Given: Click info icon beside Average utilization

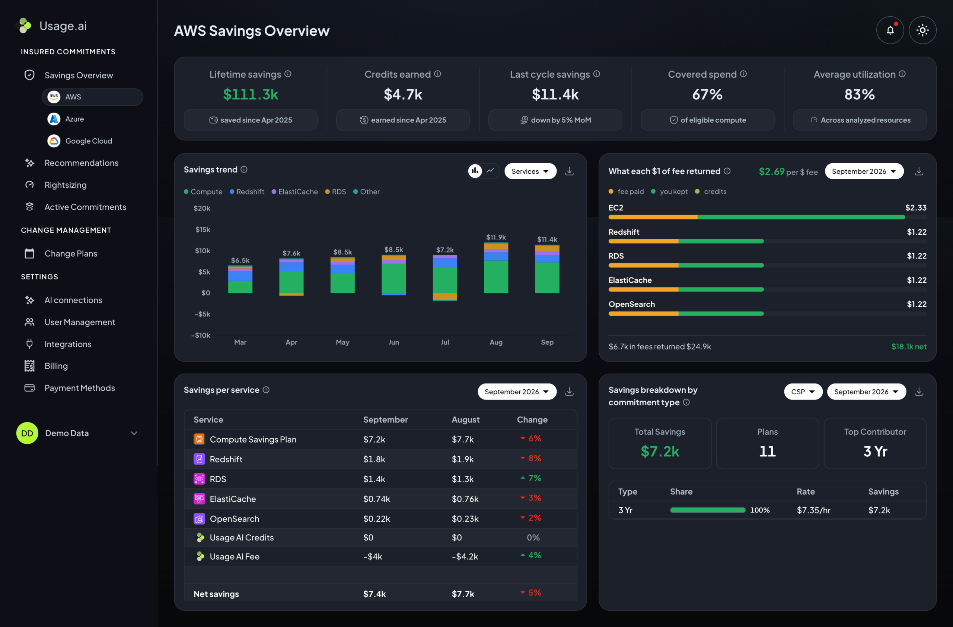Looking at the screenshot, I should coord(902,74).
